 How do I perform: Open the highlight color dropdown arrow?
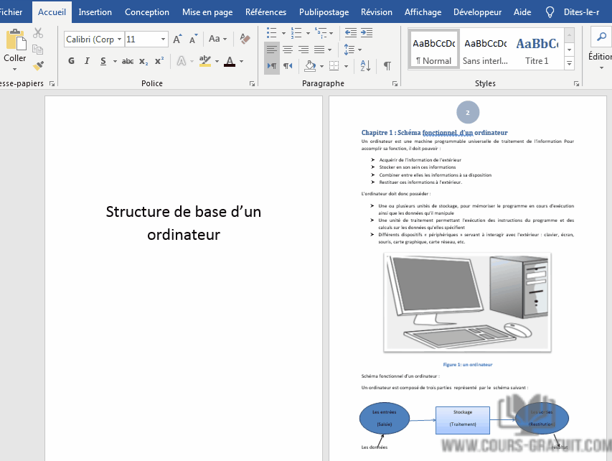coord(217,61)
